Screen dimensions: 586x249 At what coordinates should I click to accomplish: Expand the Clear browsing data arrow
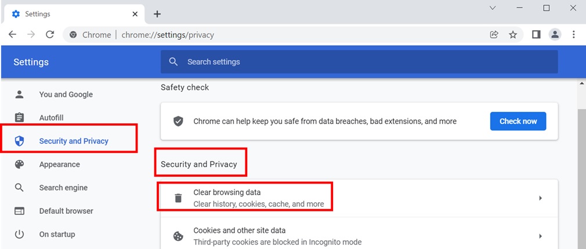tap(540, 198)
